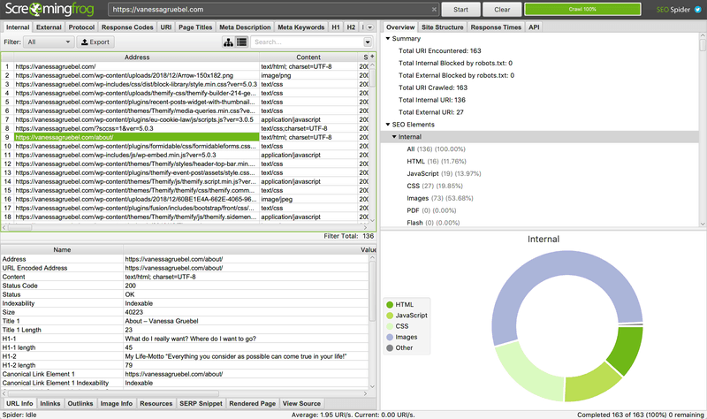Click the Address column header

pos(137,57)
